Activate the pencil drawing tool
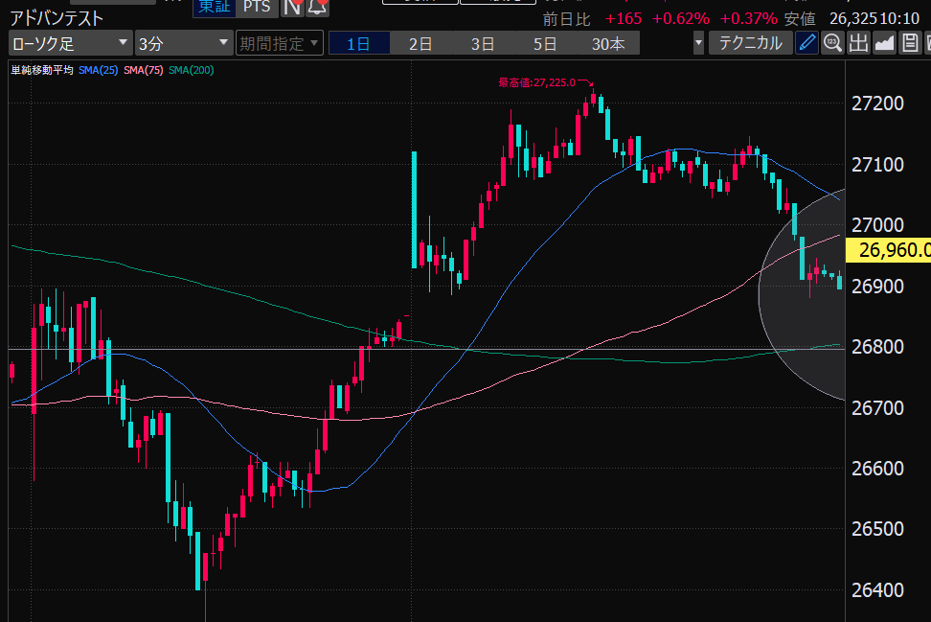Viewport: 931px width, 622px height. (x=807, y=43)
